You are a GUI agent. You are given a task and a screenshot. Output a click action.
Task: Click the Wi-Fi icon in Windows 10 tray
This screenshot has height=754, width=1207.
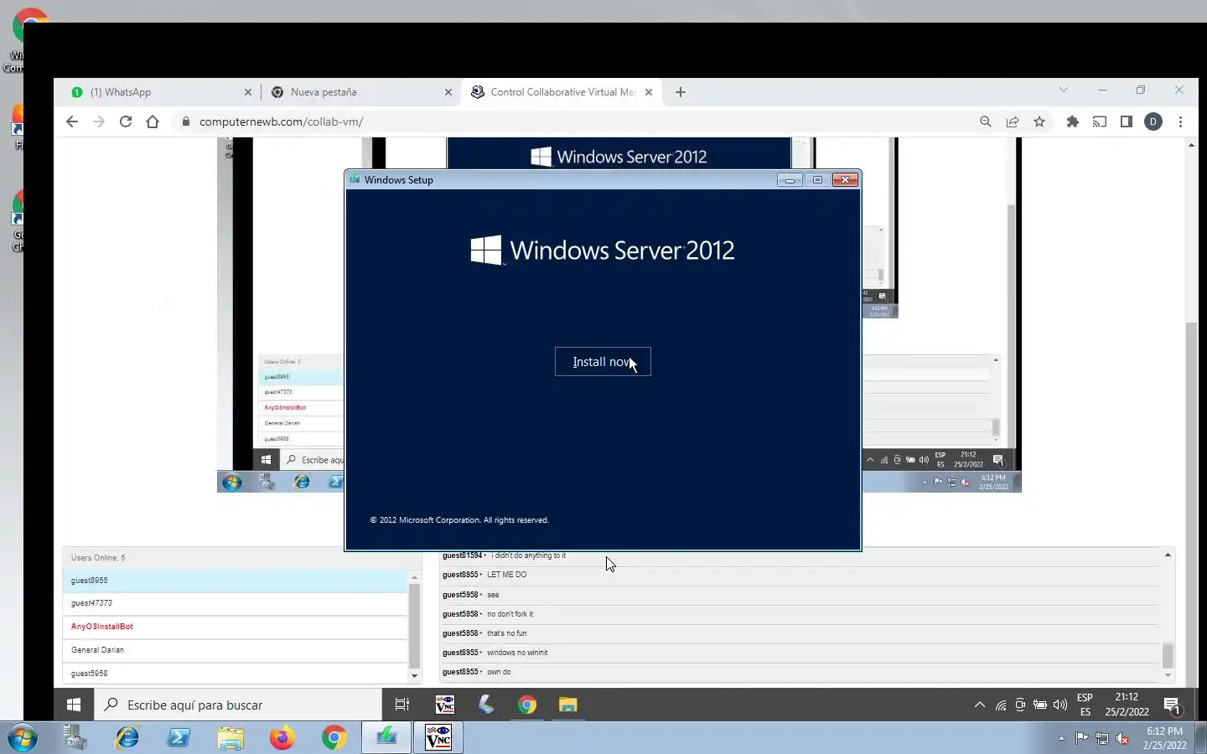click(1001, 705)
